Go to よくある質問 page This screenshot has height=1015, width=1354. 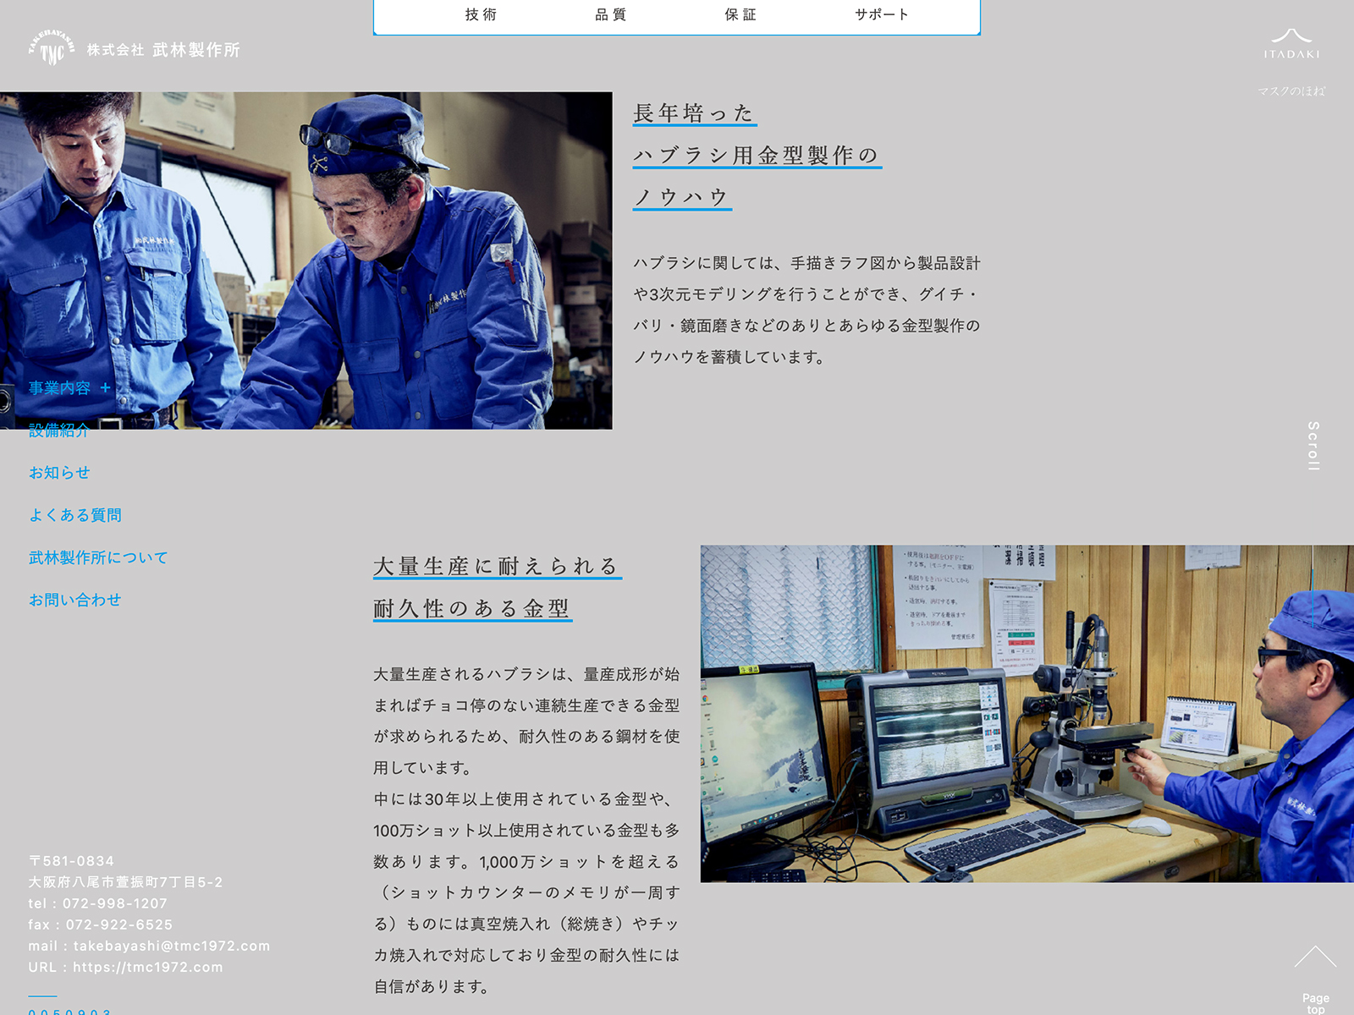click(75, 515)
